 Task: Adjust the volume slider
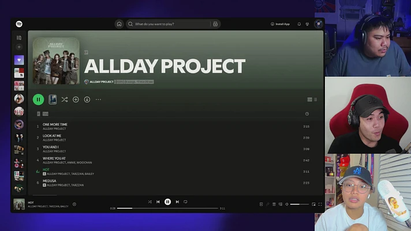(x=300, y=204)
